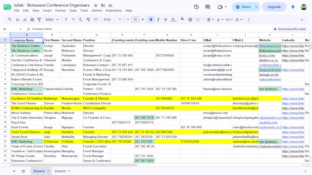Open the Sheet2 tab dropdown arrow
The image size is (312, 175).
click(48, 171)
